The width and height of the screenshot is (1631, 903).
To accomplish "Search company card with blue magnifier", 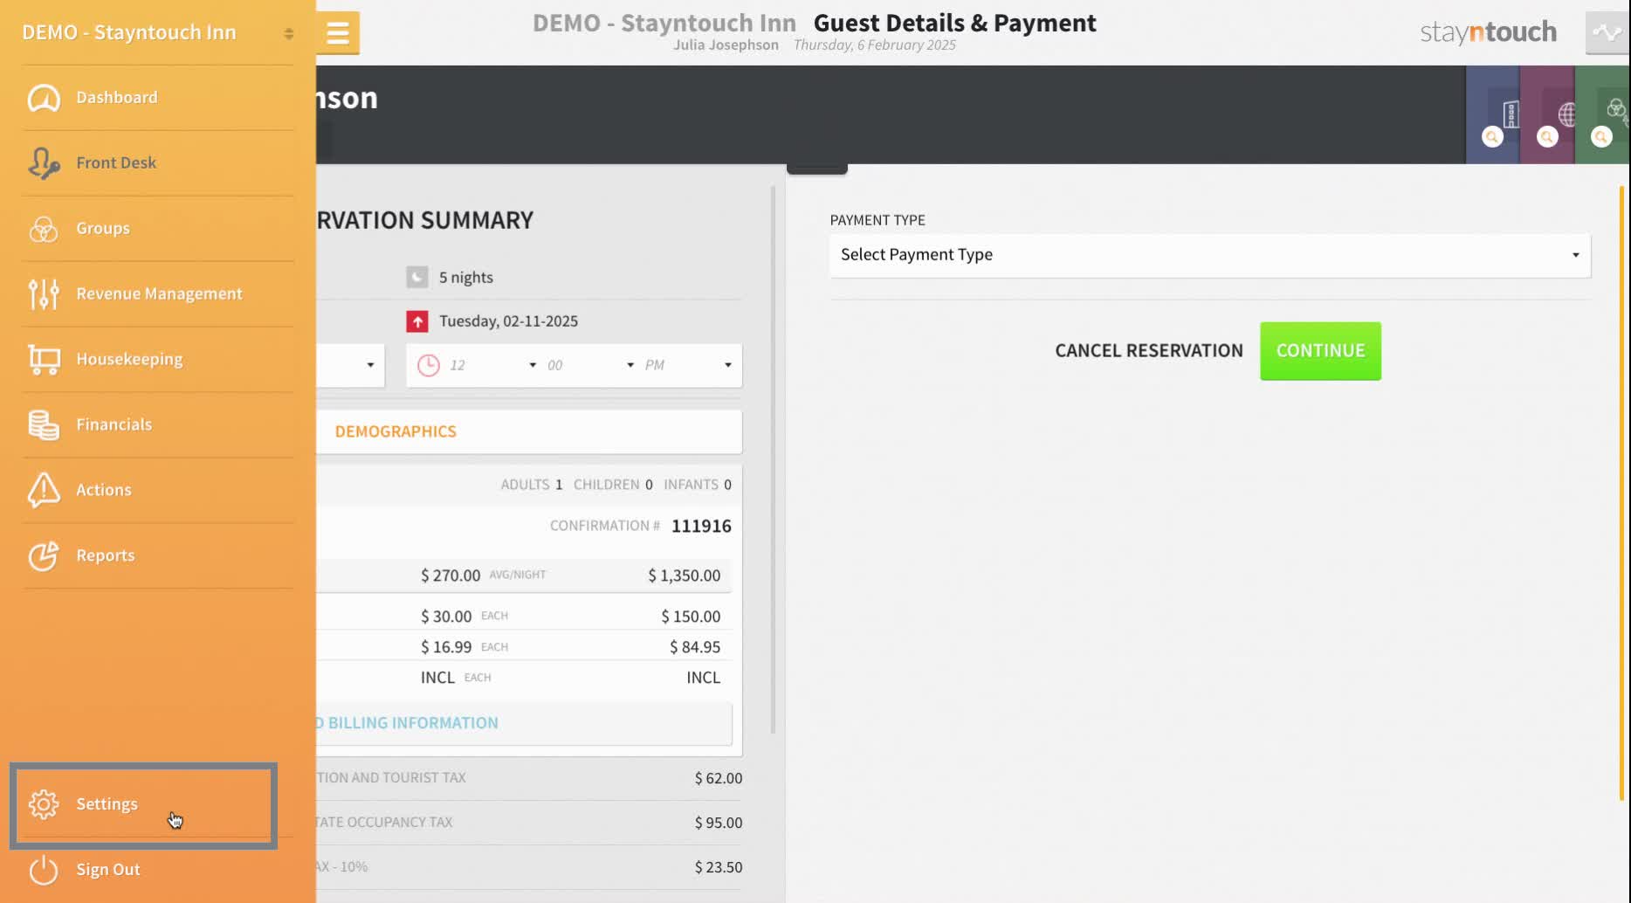I will point(1492,137).
